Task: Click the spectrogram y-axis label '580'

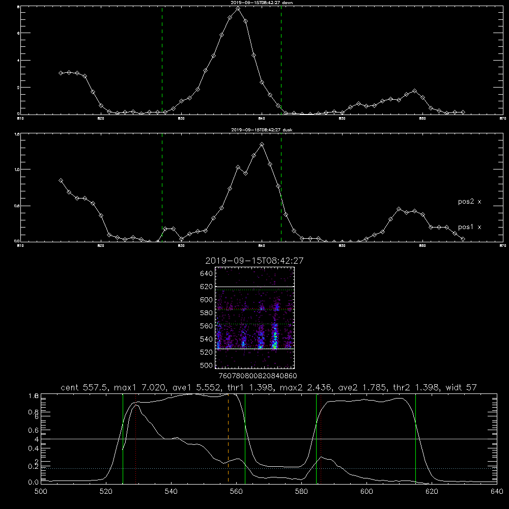Action: (206, 313)
